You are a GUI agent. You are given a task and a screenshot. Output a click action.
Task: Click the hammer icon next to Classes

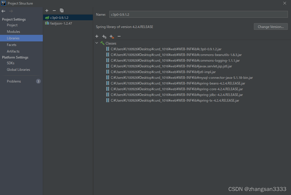[x=102, y=43]
